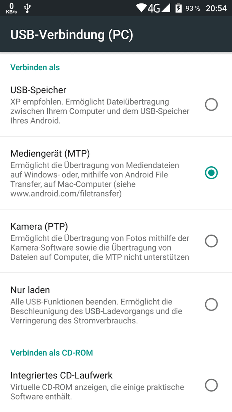Open the www.android.com/filetransfer link text
Viewport: 232px width, 412px height.
[x=66, y=194]
